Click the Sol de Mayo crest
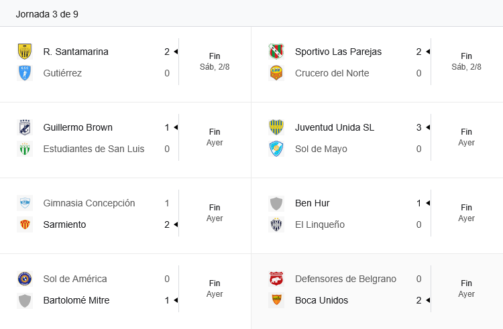The width and height of the screenshot is (503, 329). pyautogui.click(x=276, y=149)
